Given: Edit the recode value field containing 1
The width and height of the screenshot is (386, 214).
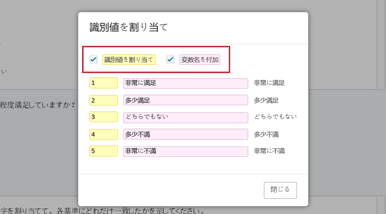Looking at the screenshot, I should [104, 83].
